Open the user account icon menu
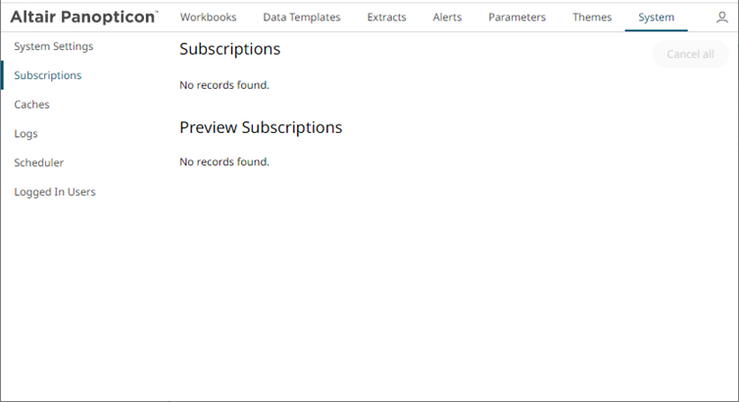Image resolution: width=739 pixels, height=402 pixels. [x=722, y=18]
